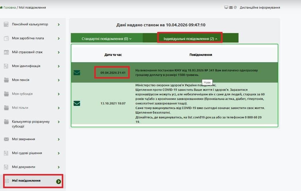Expand the Мої пільги chevron arrow

coord(59,108)
